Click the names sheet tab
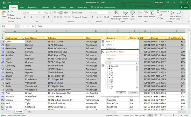The height and width of the screenshot is (117, 191). pos(19,112)
